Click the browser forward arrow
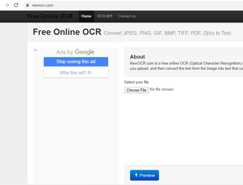Viewport: 243px width, 185px height. (x=7, y=5)
